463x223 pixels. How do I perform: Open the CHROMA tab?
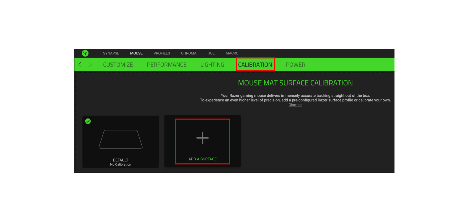pyautogui.click(x=189, y=53)
